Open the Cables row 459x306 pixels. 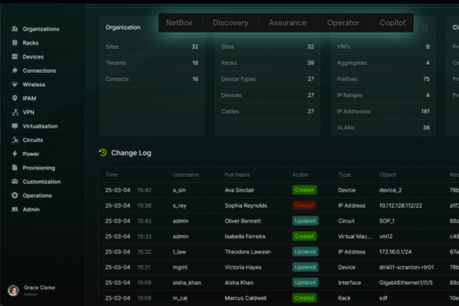click(x=268, y=111)
